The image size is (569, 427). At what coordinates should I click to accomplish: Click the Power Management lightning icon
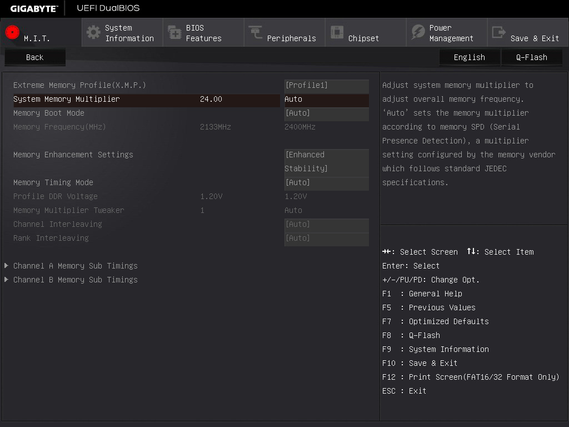tap(418, 32)
